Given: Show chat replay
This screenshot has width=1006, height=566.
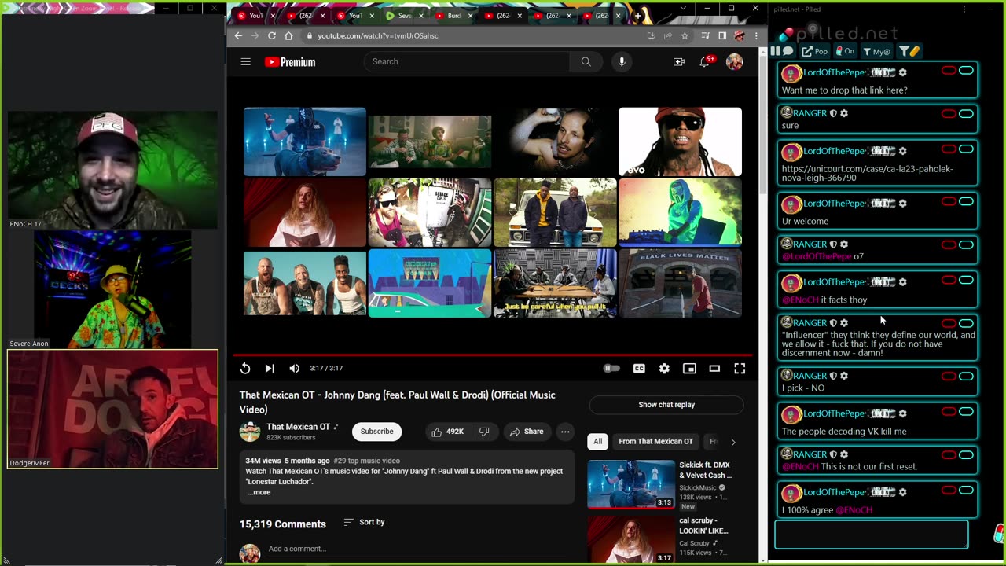Looking at the screenshot, I should 666,405.
